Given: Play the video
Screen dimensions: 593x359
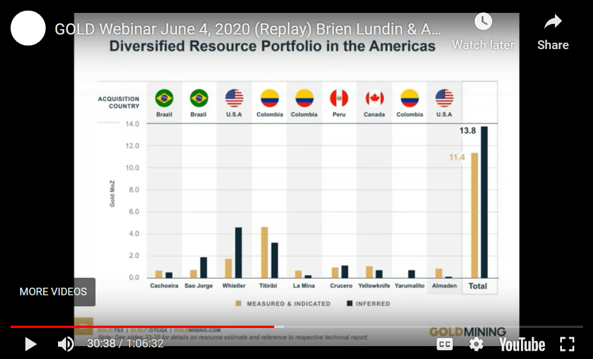Looking at the screenshot, I should click(x=30, y=344).
